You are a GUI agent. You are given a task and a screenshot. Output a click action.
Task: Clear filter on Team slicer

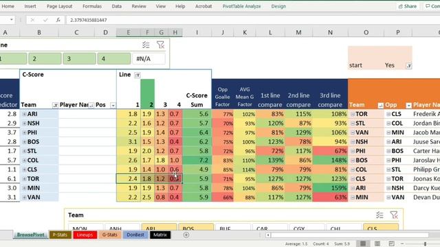394,215
